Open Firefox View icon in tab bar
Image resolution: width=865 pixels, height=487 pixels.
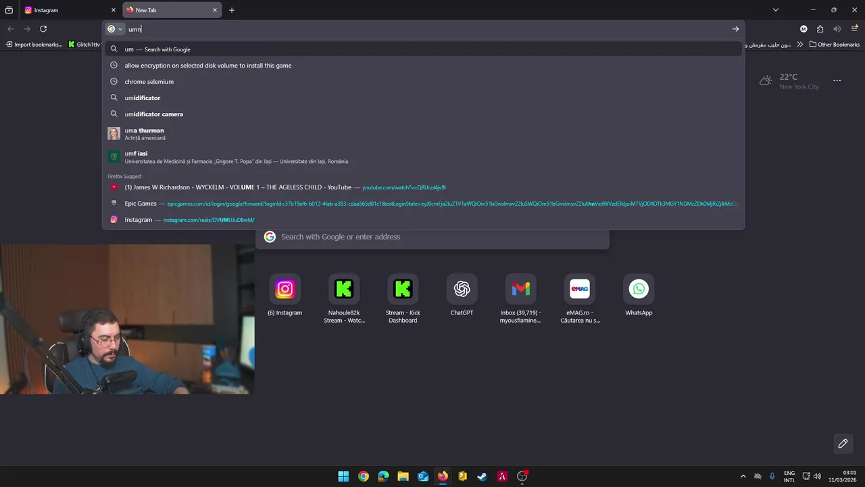point(9,10)
